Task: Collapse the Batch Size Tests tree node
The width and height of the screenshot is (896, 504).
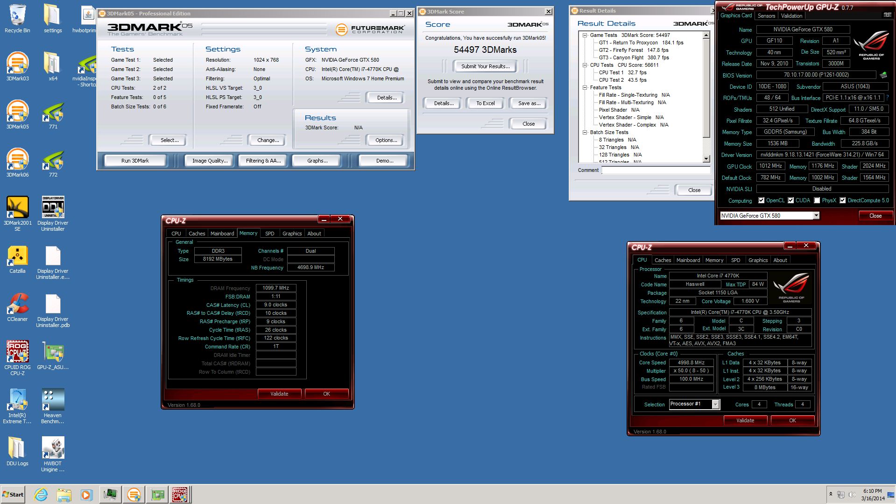Action: 585,132
